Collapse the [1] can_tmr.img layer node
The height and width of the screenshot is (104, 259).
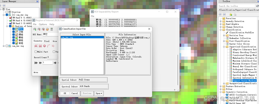click(x=4, y=15)
